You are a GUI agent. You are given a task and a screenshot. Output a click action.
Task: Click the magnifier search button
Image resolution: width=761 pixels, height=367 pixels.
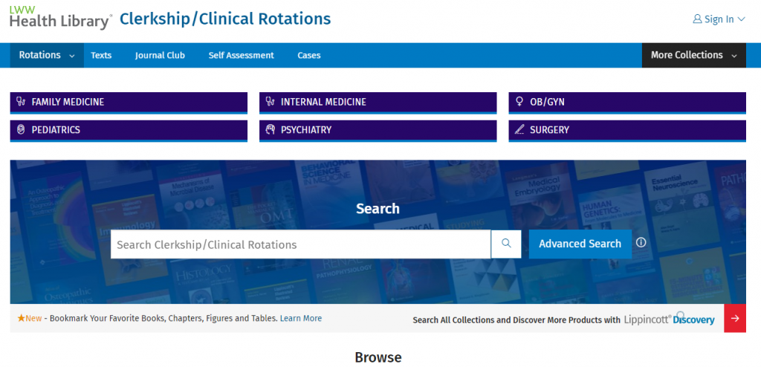[506, 244]
